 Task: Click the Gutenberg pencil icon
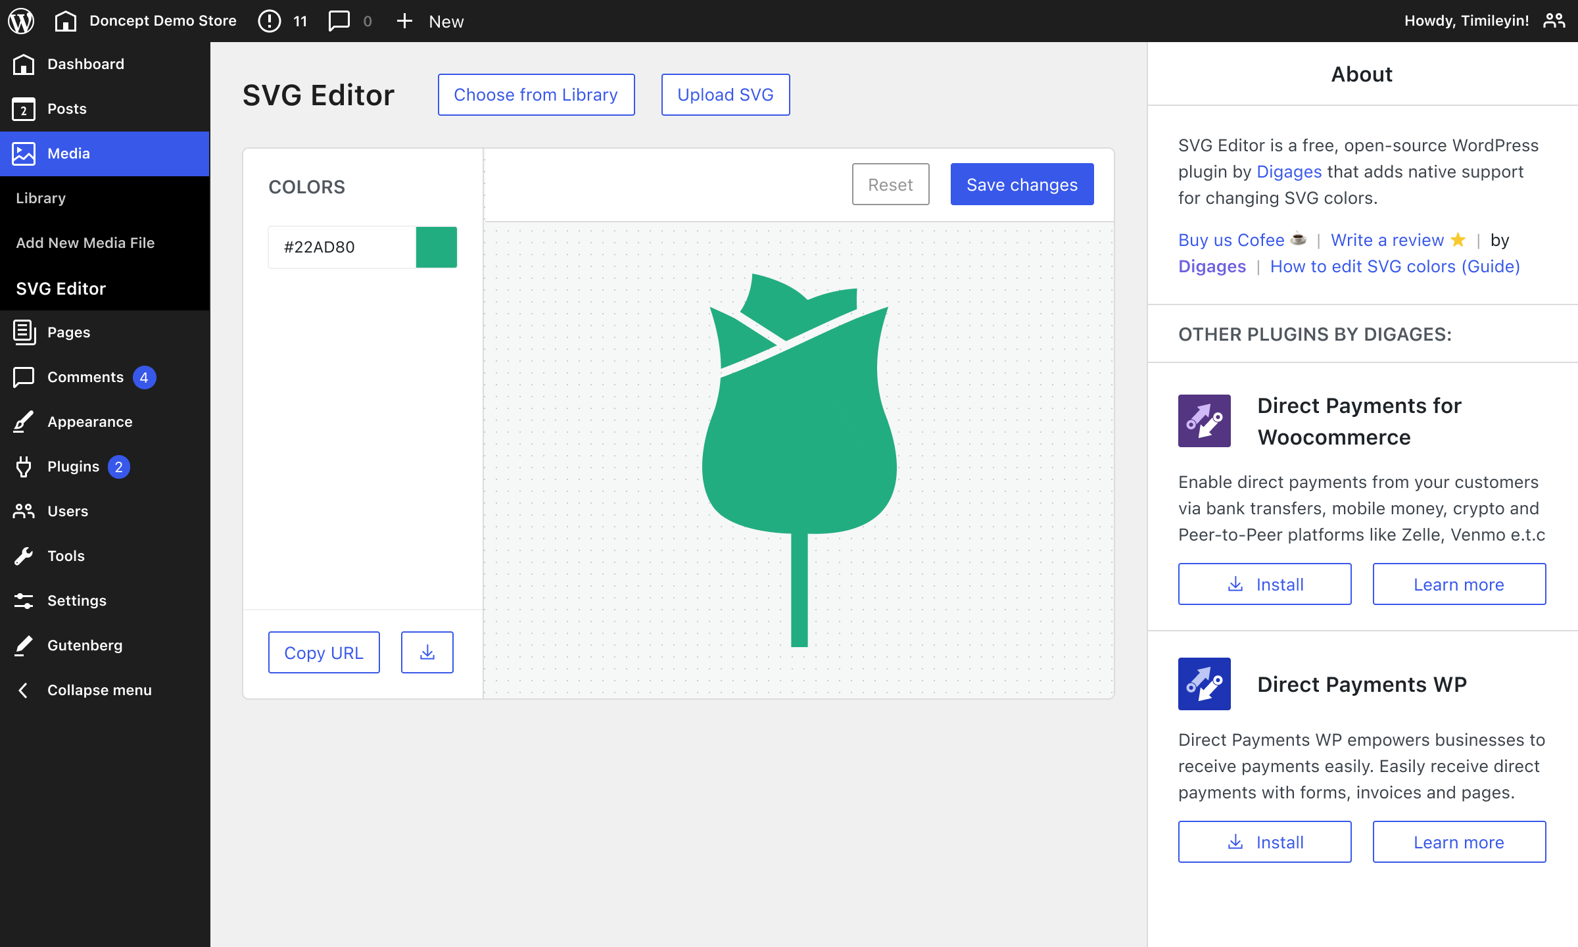[x=24, y=646]
